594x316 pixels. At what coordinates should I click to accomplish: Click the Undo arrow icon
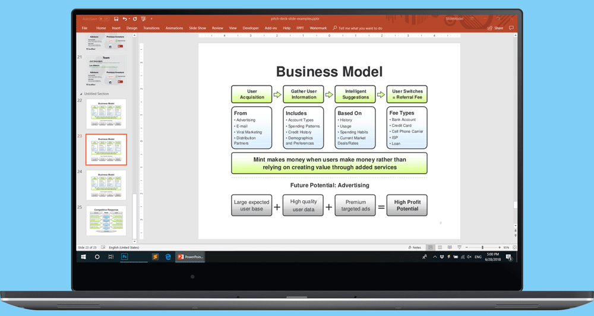tap(124, 18)
